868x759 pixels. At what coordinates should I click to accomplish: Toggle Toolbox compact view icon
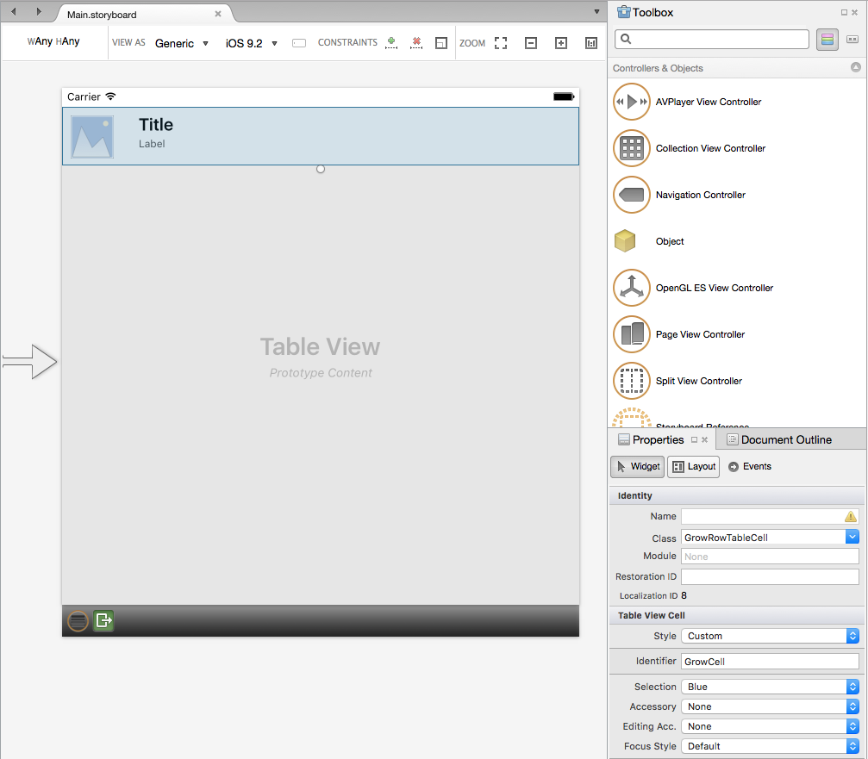(852, 40)
